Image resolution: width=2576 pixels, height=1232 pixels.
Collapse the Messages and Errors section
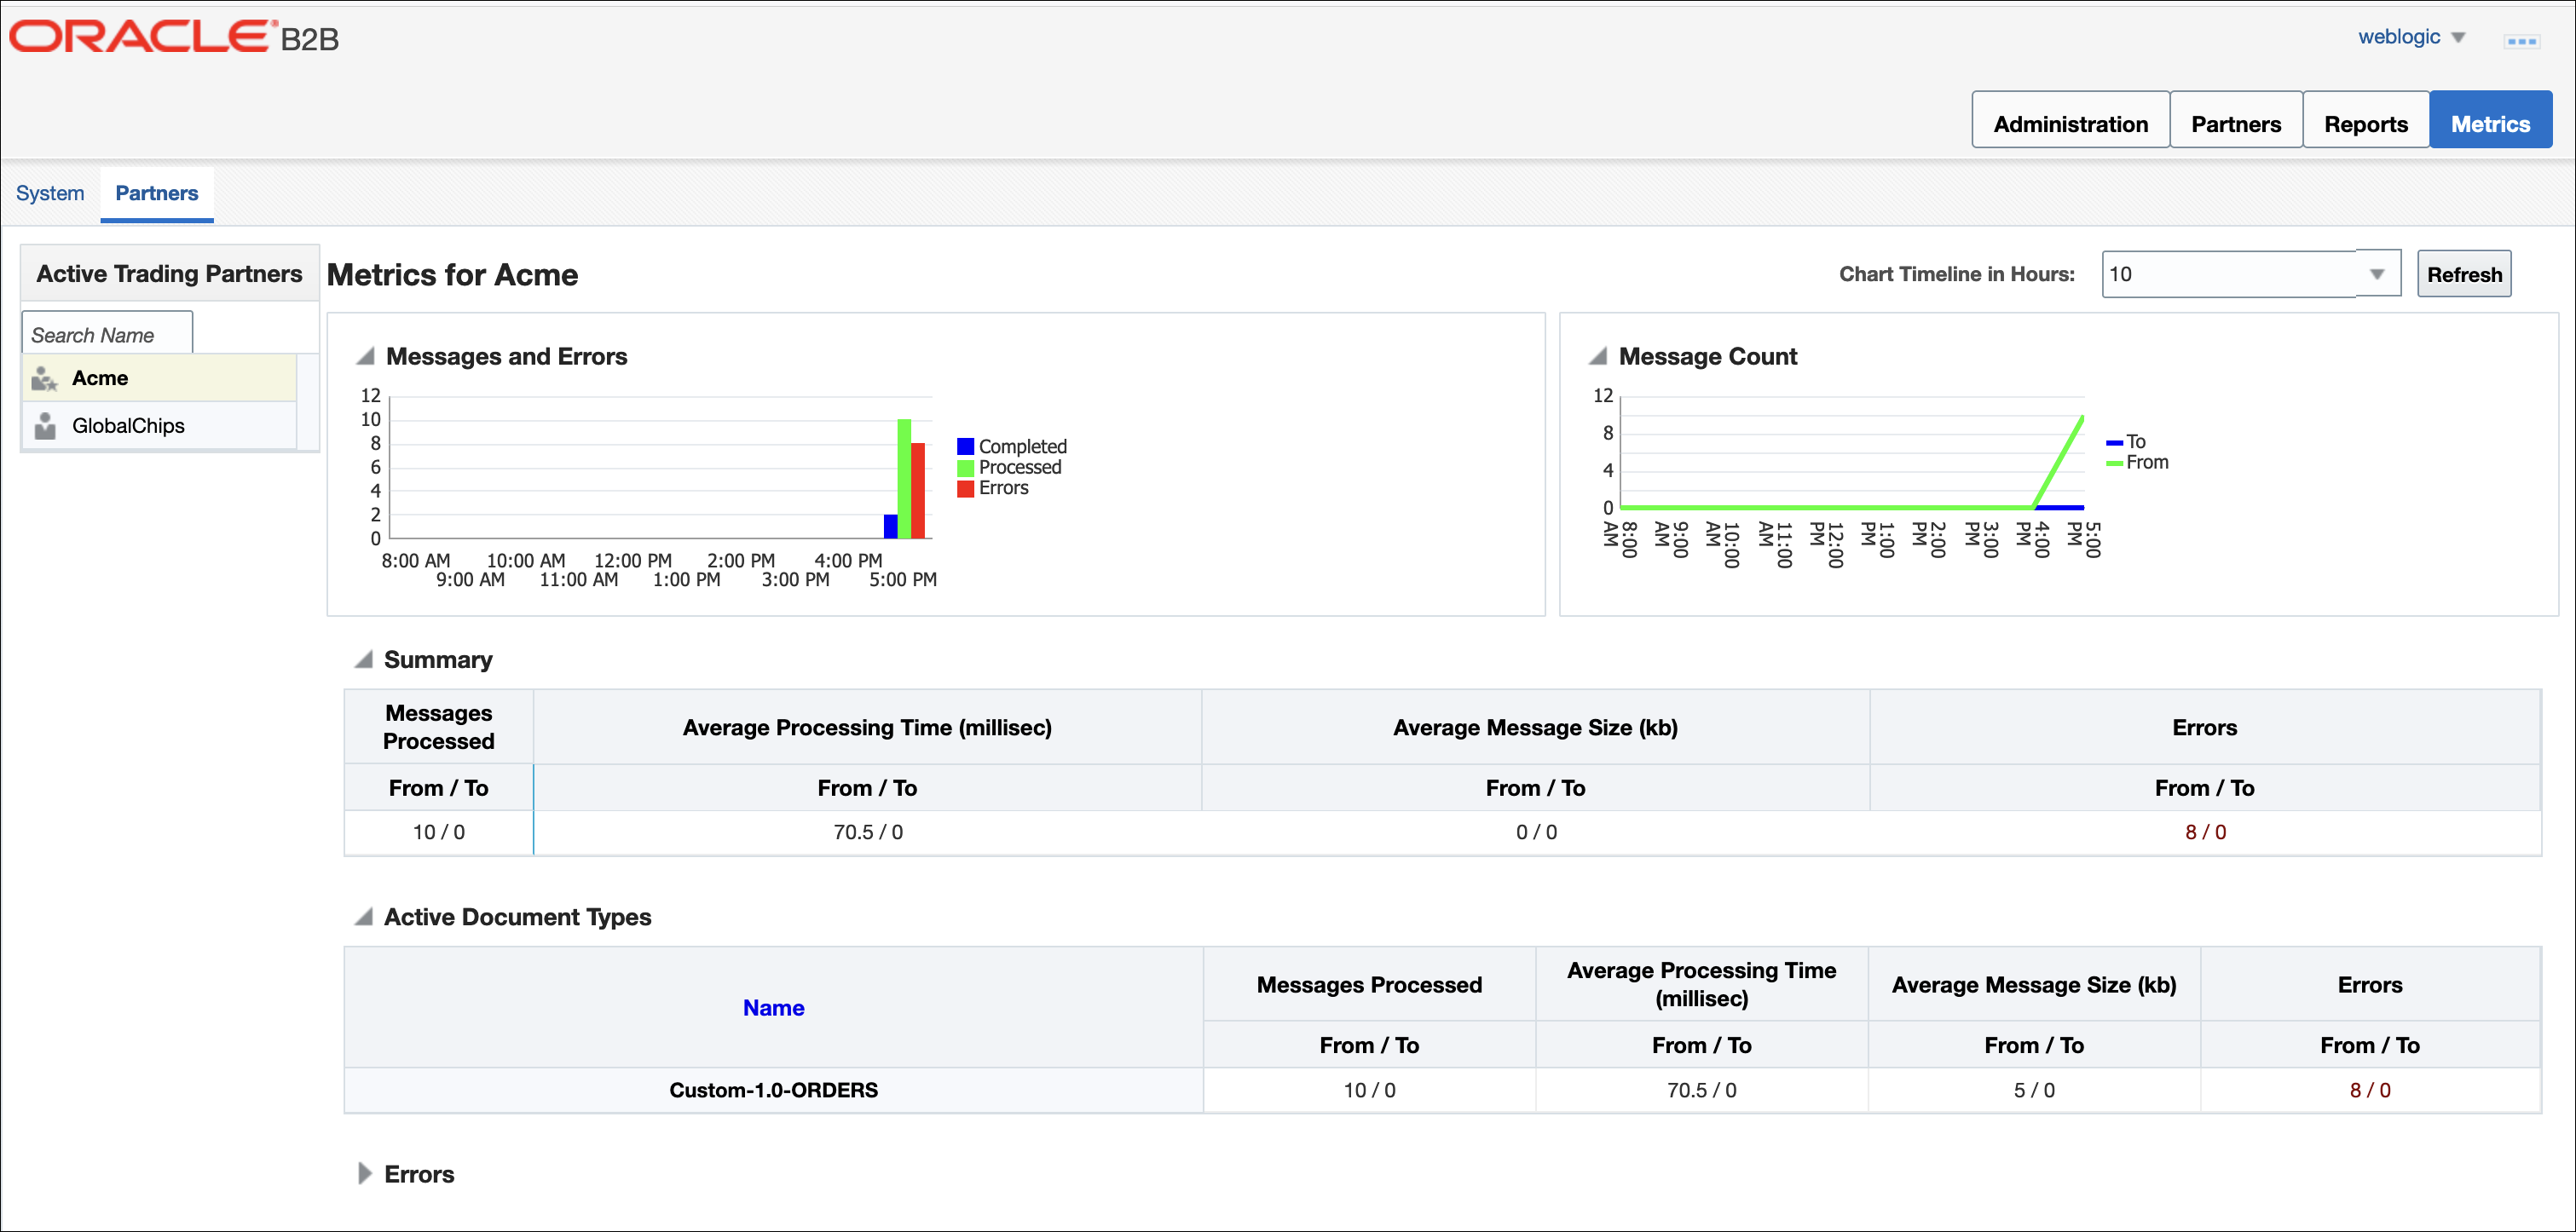[365, 357]
